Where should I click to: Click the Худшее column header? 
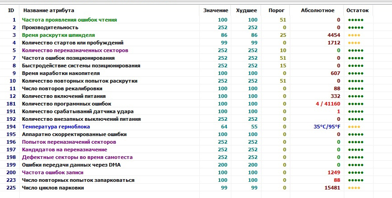point(246,10)
